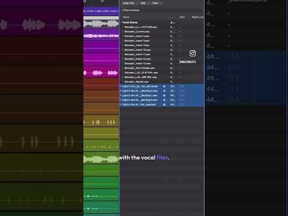Image resolution: width=288 pixels, height=216 pixels.
Task: Click the status icon in Backing L row
Action: pos(164,95)
